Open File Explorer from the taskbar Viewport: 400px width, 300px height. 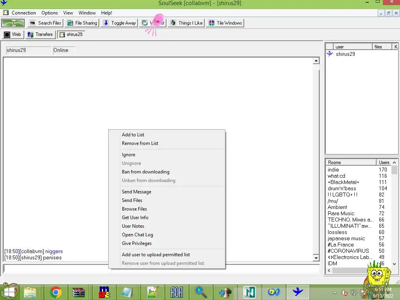[30, 292]
